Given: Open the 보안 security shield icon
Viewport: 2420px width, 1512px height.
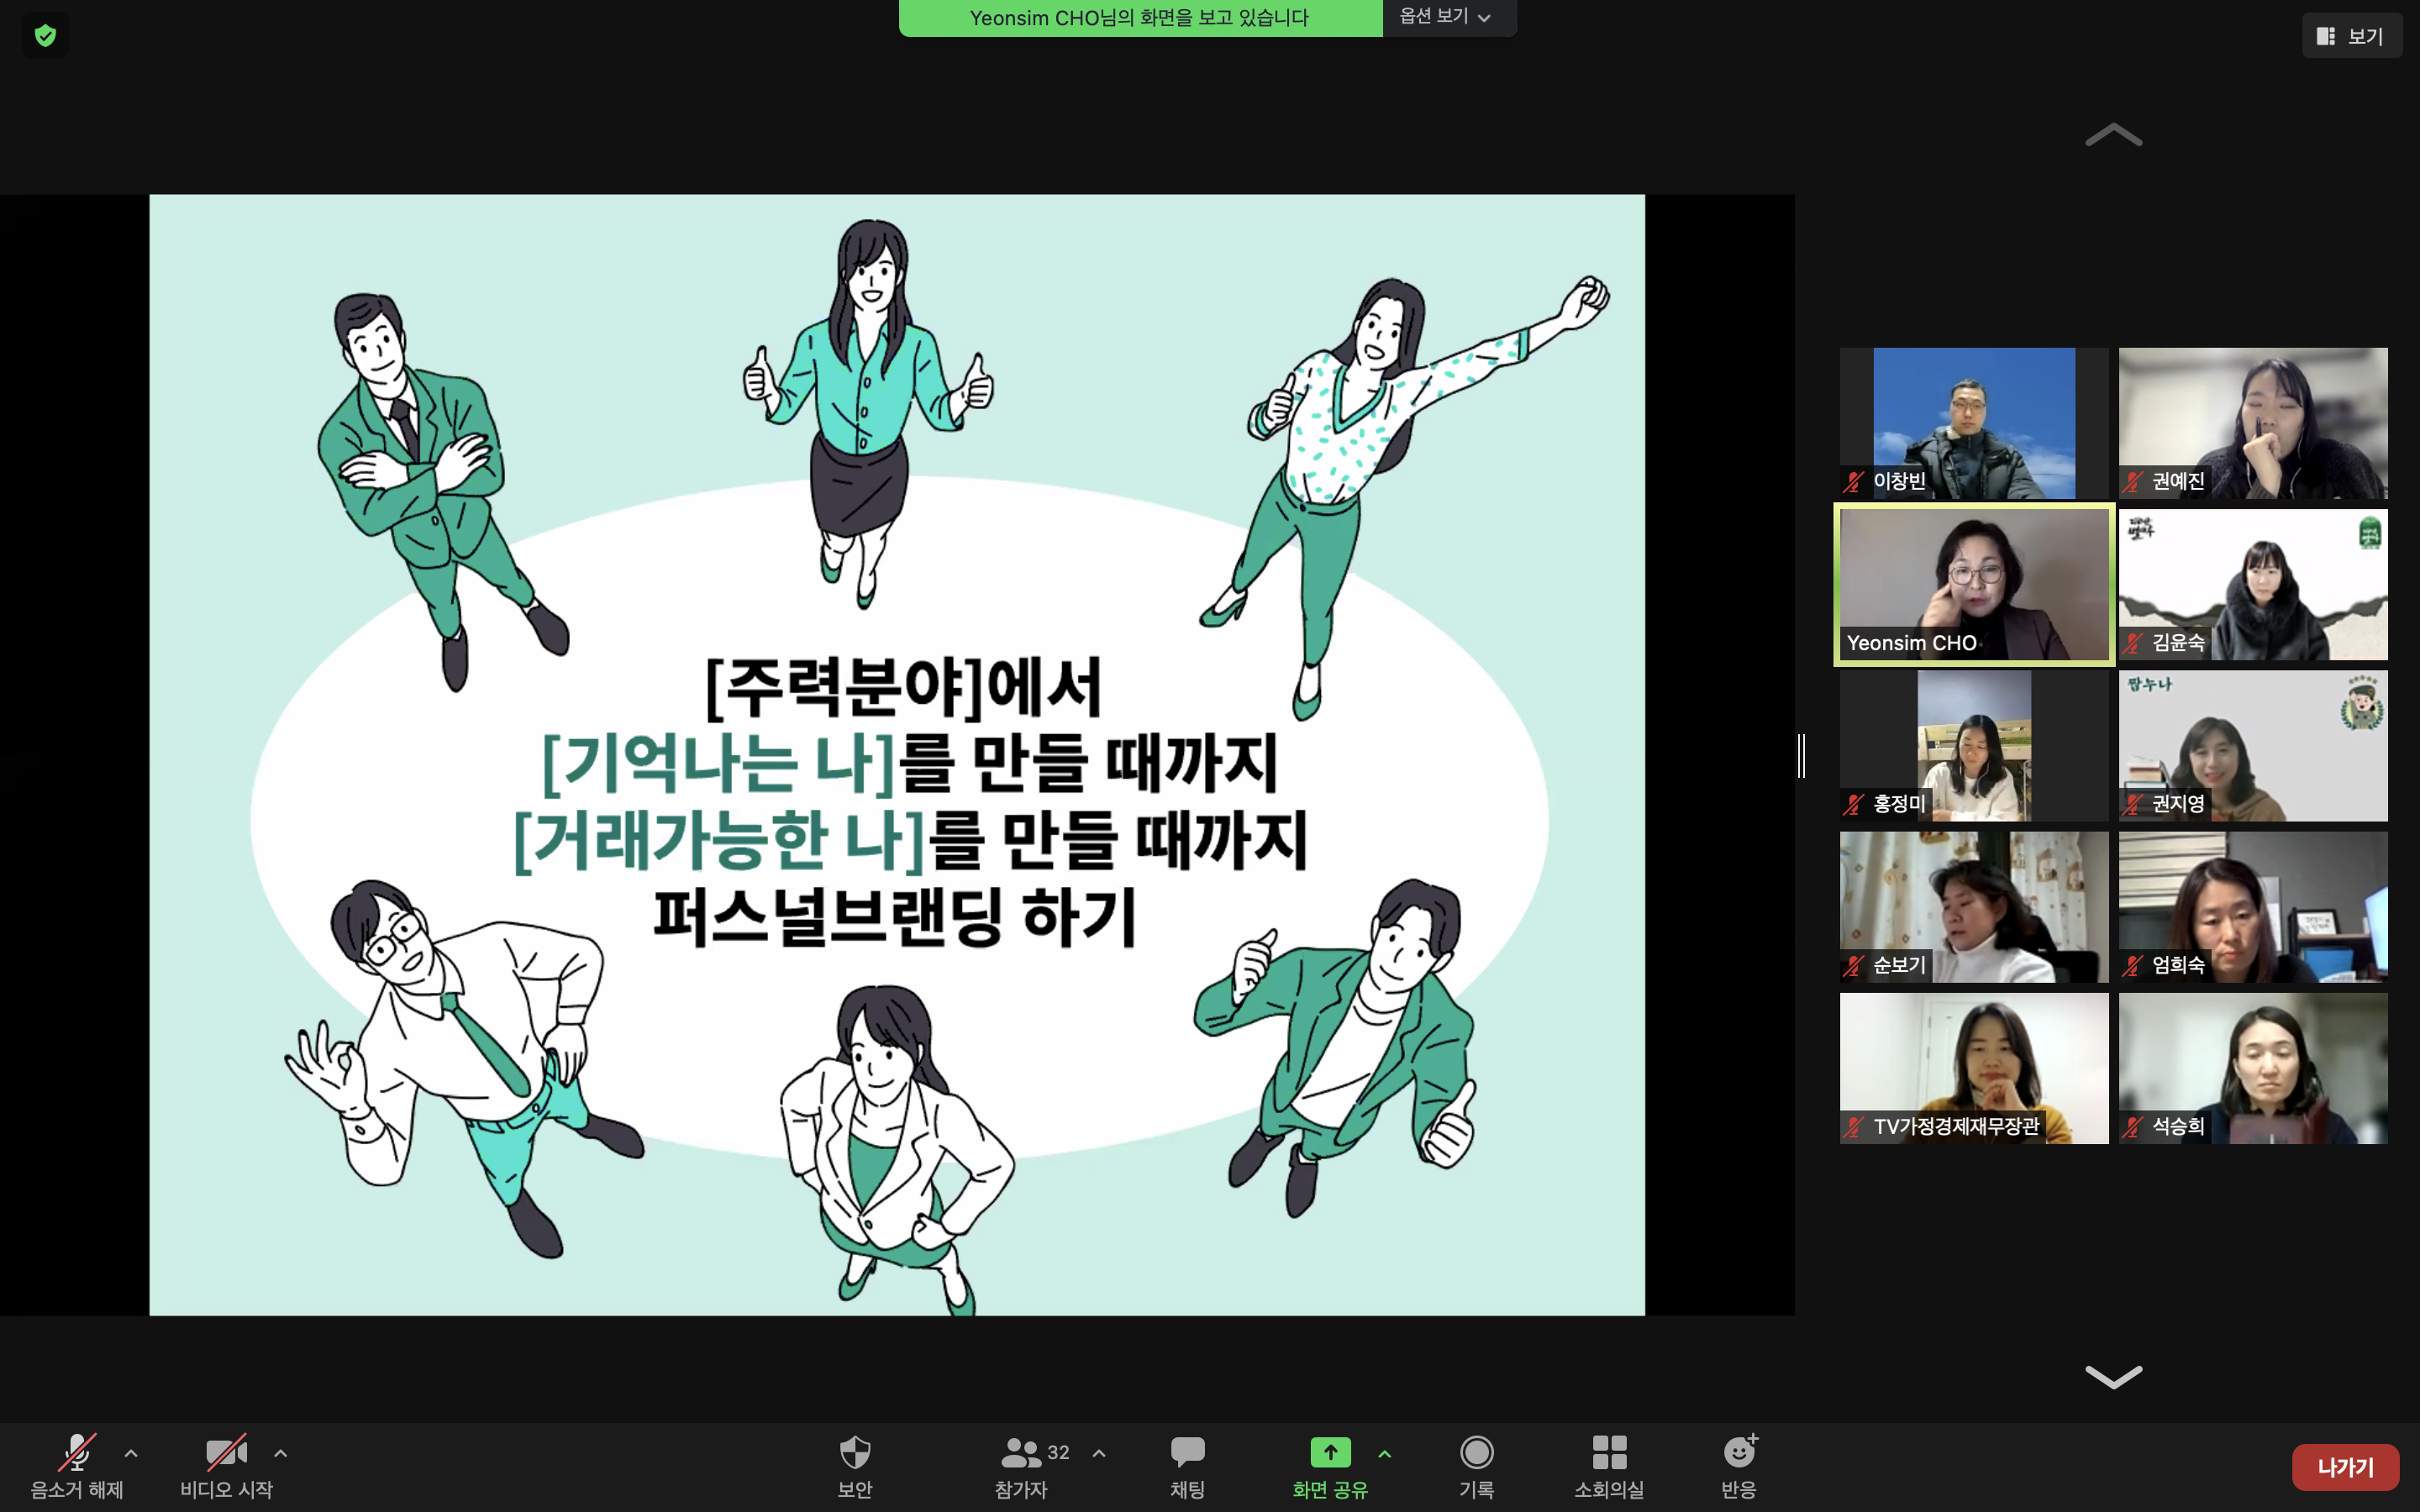Looking at the screenshot, I should click(855, 1453).
